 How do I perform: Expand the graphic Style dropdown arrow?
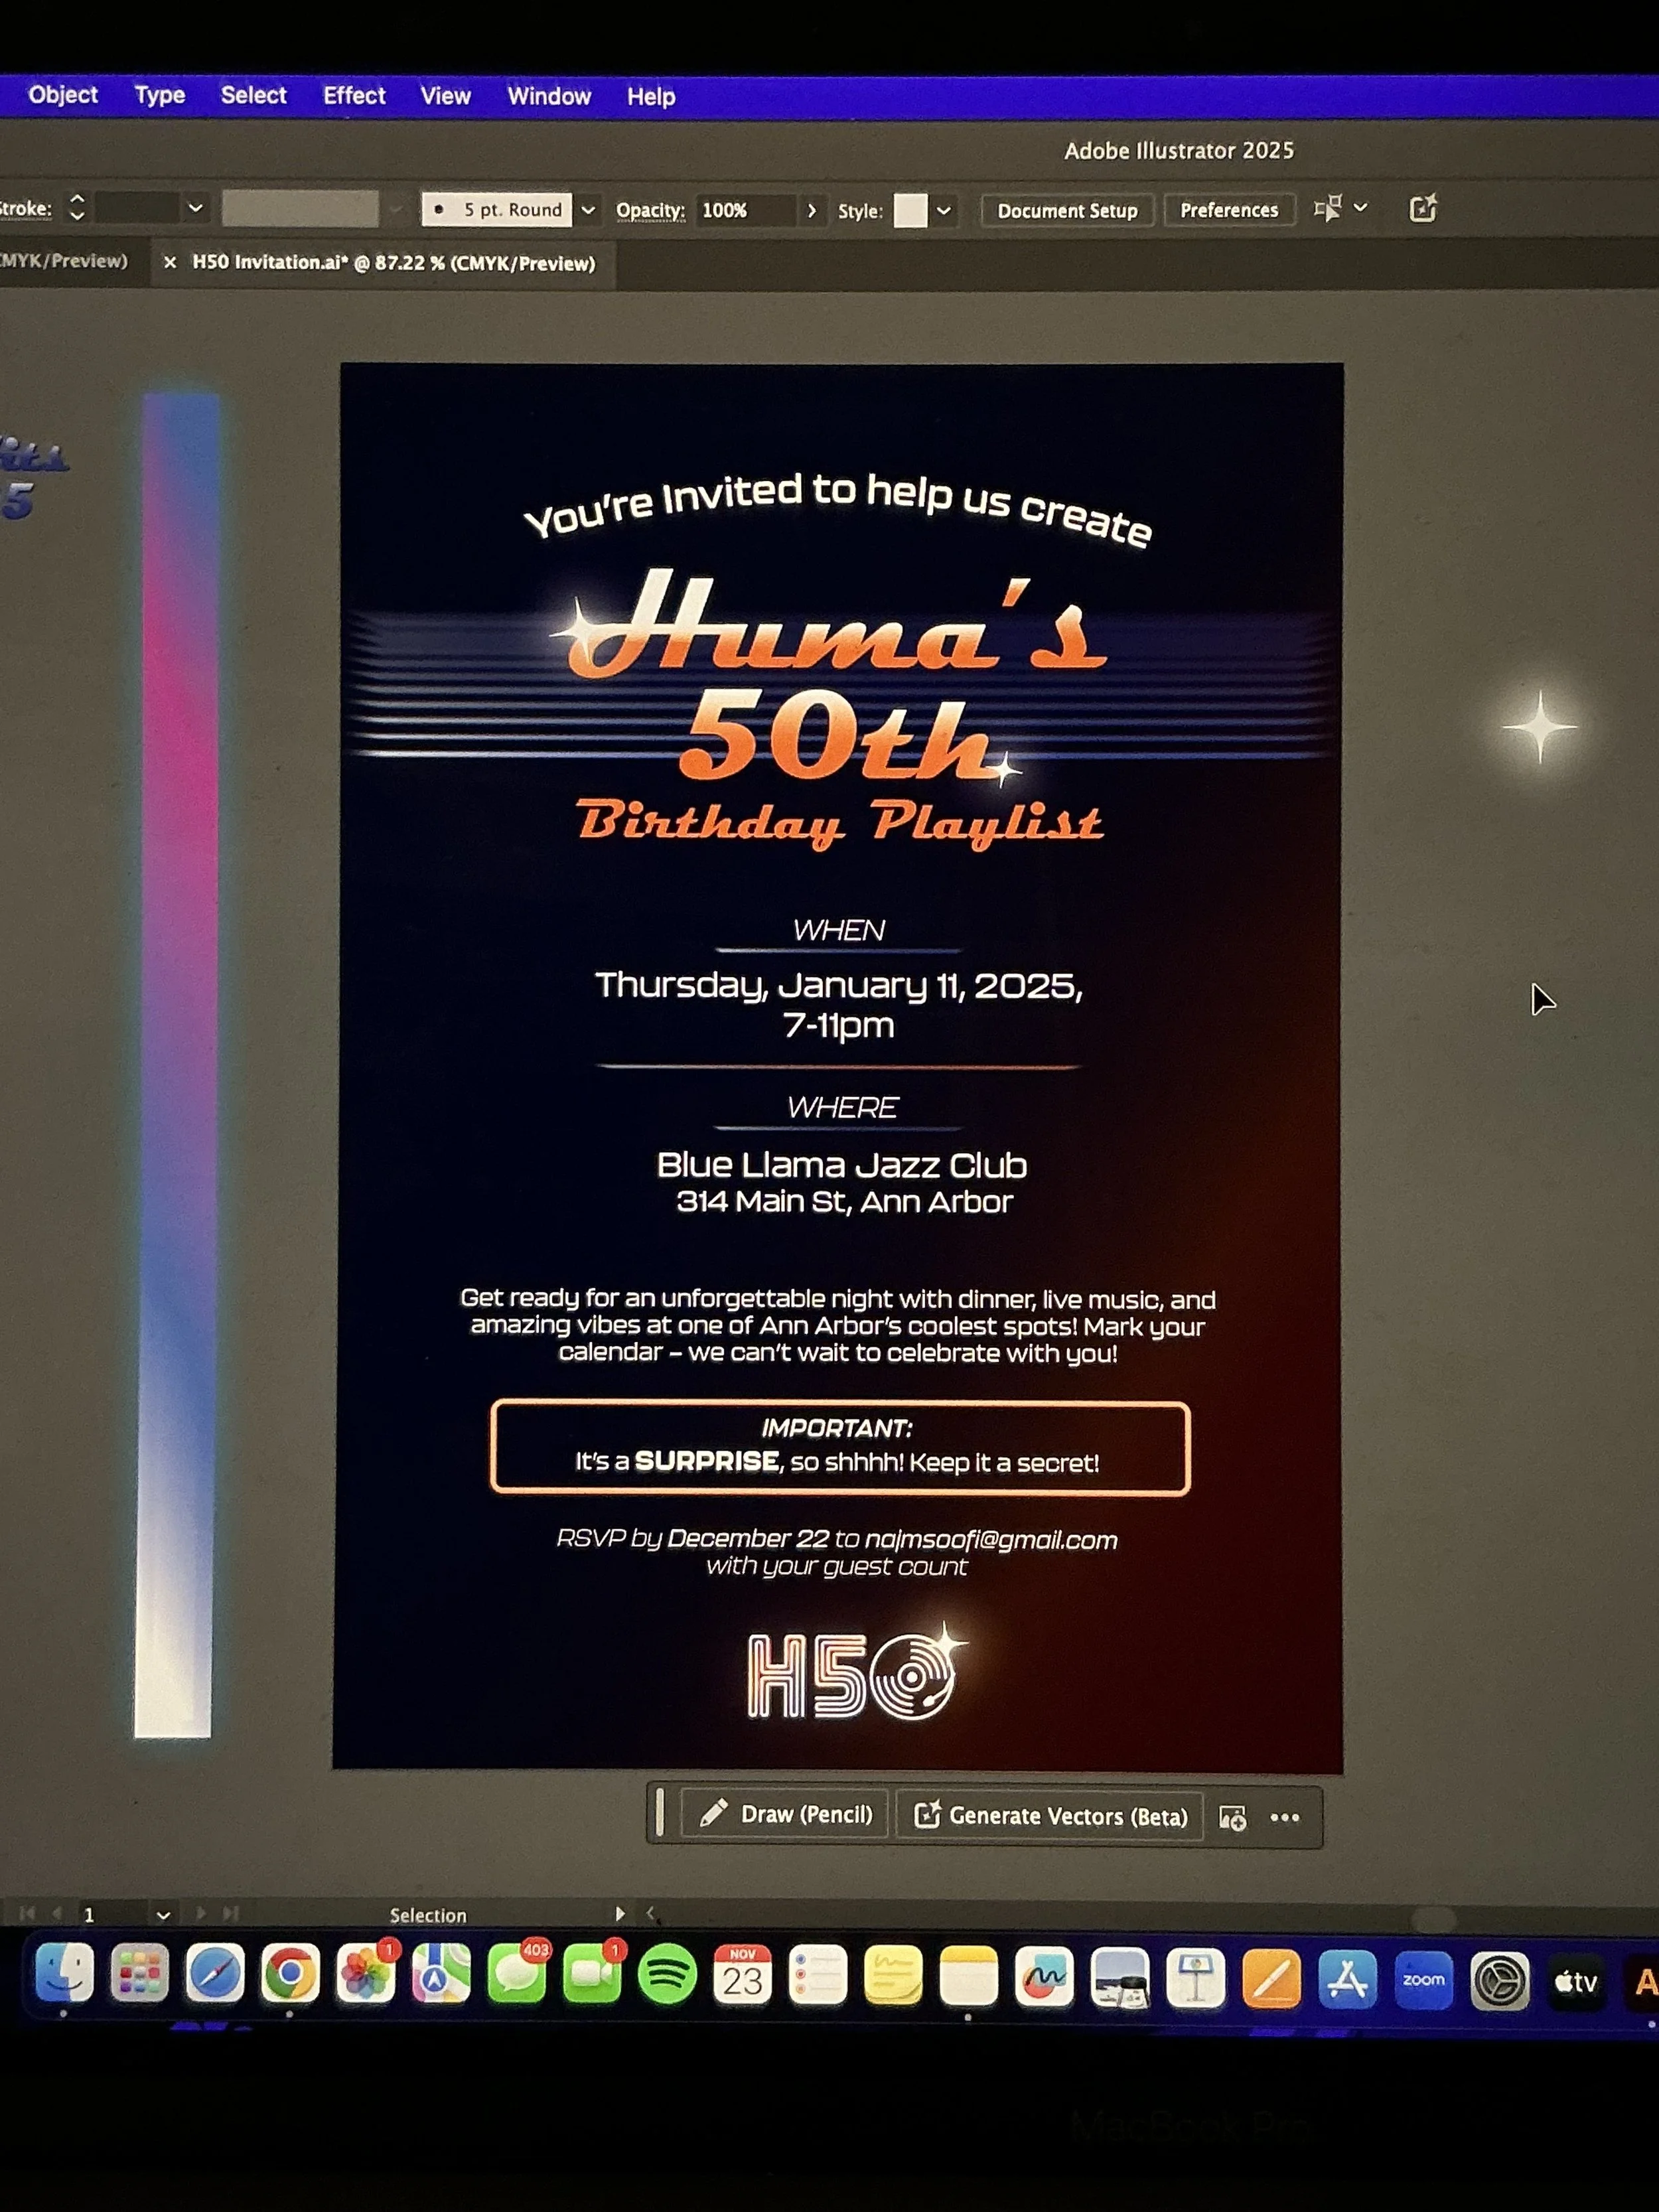point(943,211)
